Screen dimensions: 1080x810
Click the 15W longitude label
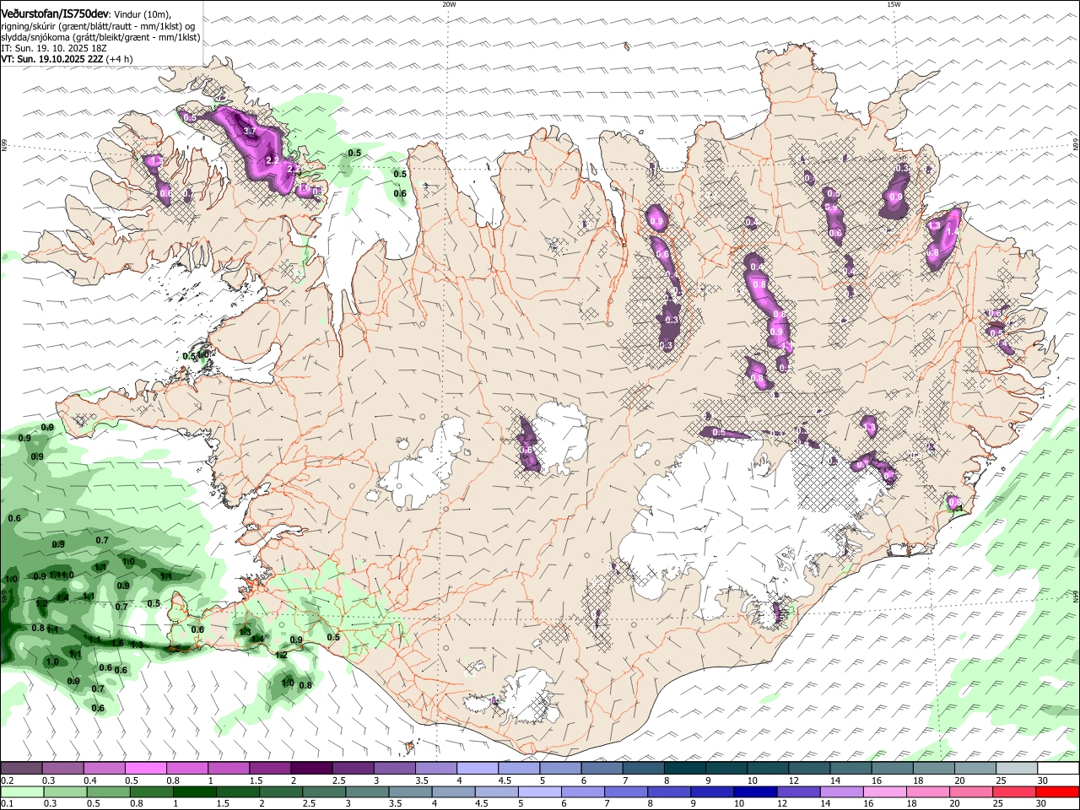click(x=894, y=4)
